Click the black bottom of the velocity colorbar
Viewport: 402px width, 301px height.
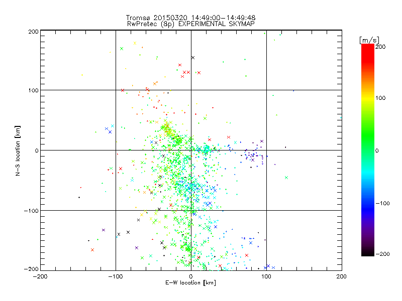click(368, 253)
